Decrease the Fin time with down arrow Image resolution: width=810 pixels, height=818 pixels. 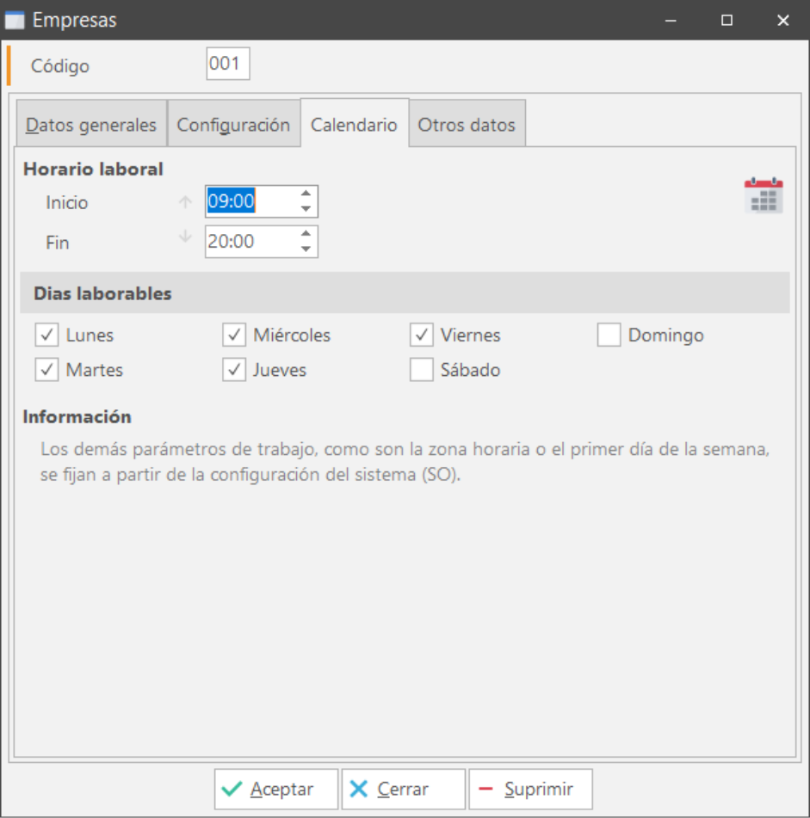click(x=306, y=249)
